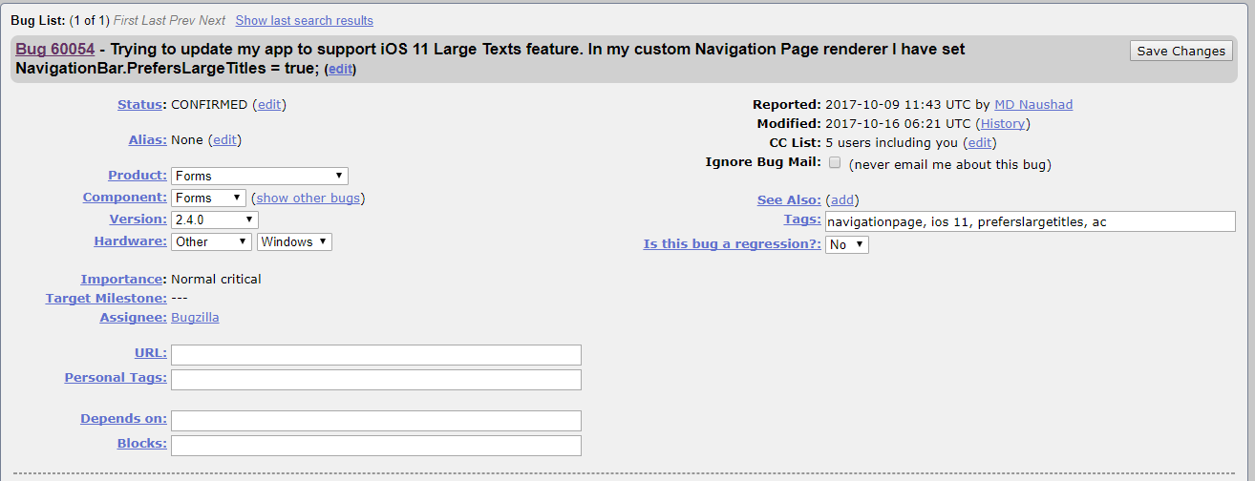Open the OS dropdown set to Windows

point(294,241)
